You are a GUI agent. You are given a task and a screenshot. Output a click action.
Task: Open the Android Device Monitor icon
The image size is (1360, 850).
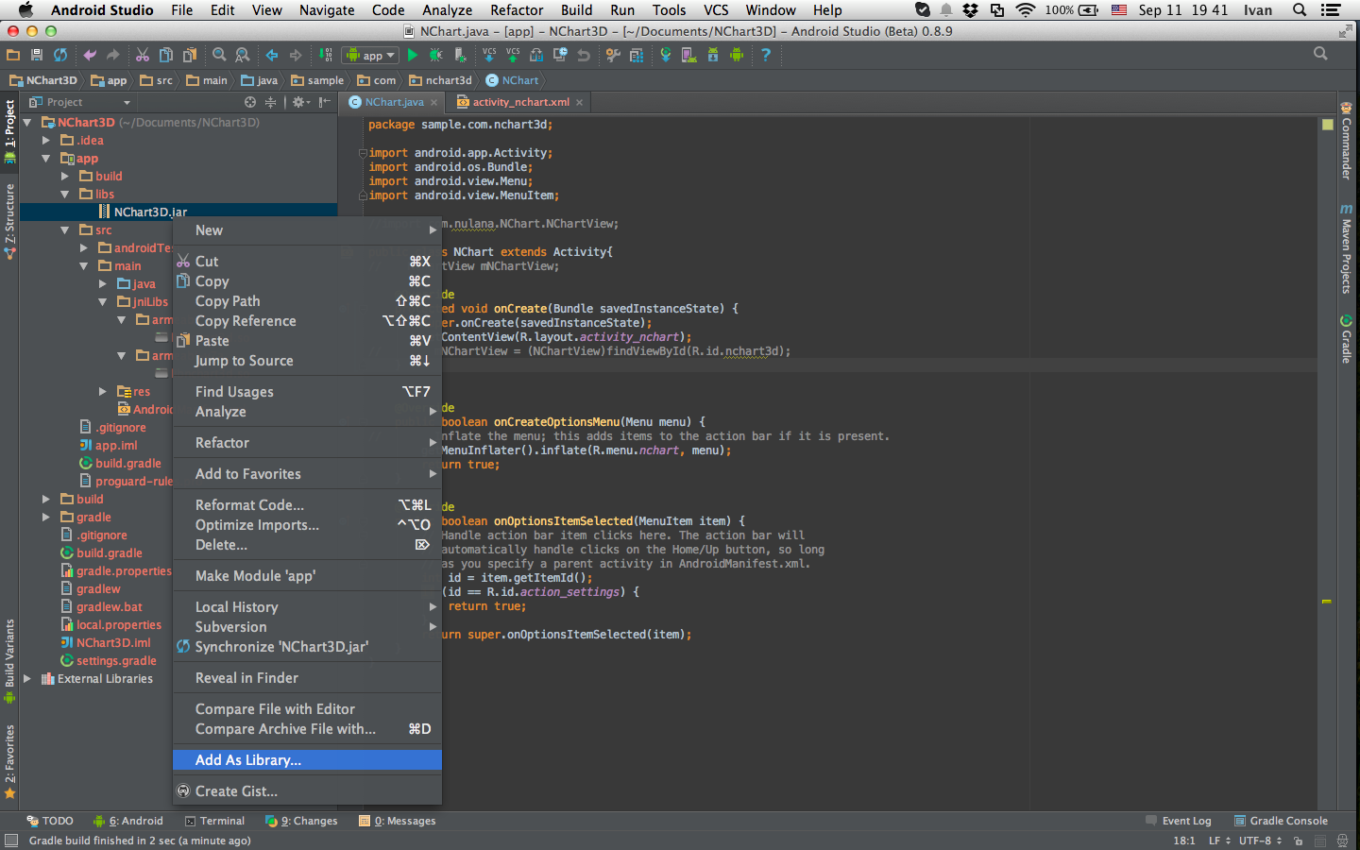click(x=737, y=55)
